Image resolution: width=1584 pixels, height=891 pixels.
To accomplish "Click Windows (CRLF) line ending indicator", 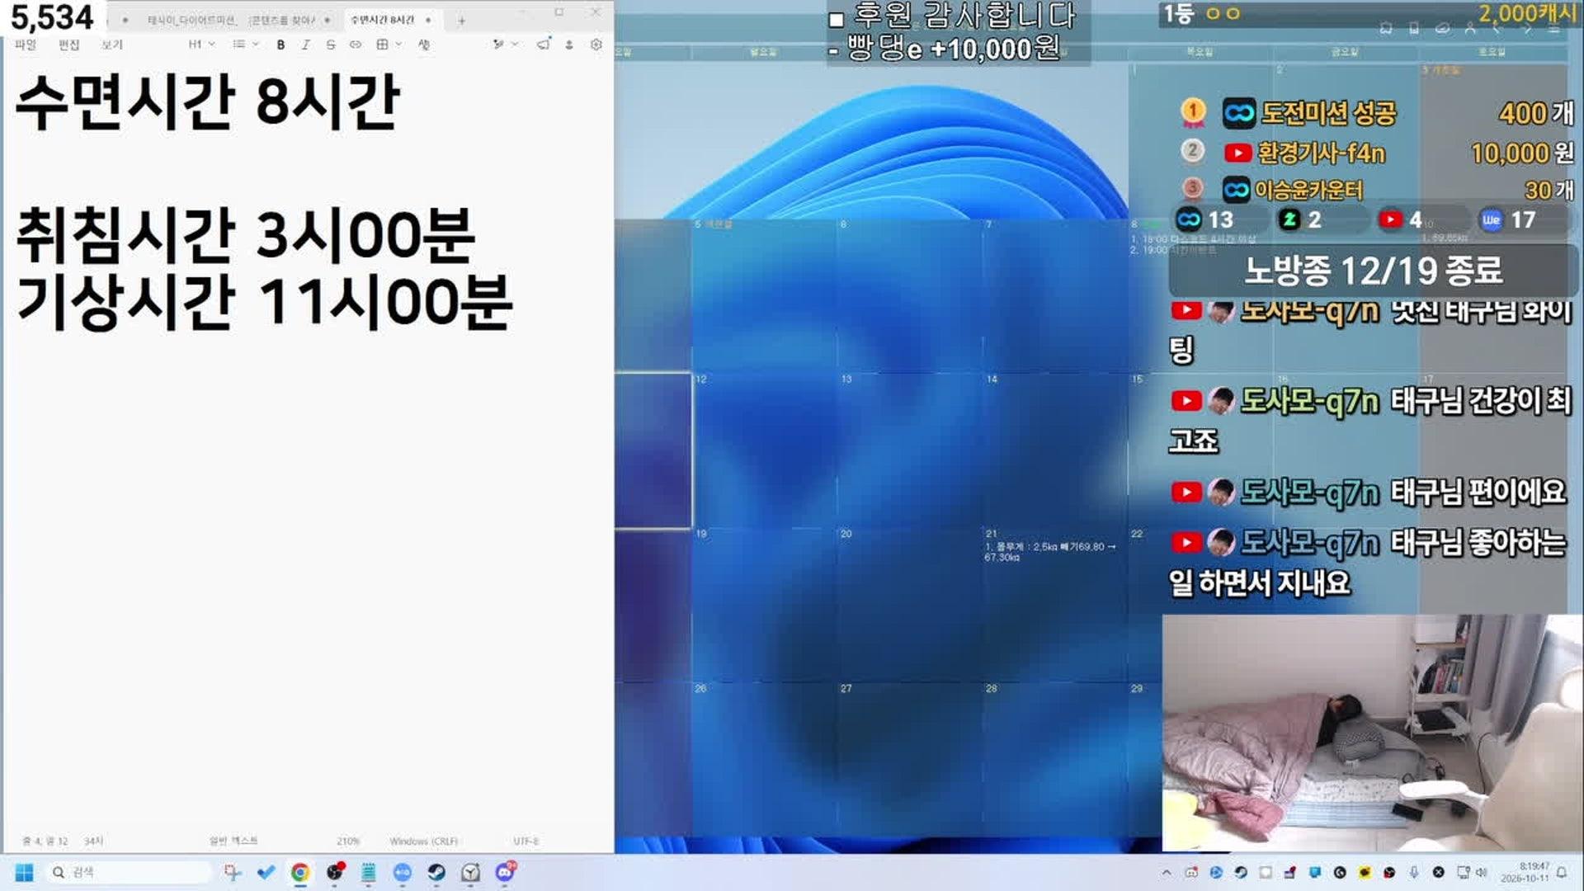I will click(x=423, y=841).
